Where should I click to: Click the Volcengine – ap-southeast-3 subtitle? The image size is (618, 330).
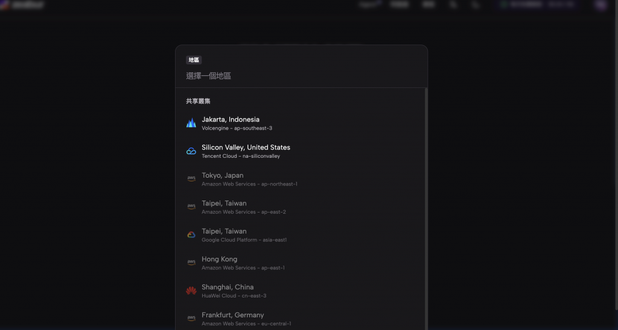point(237,128)
